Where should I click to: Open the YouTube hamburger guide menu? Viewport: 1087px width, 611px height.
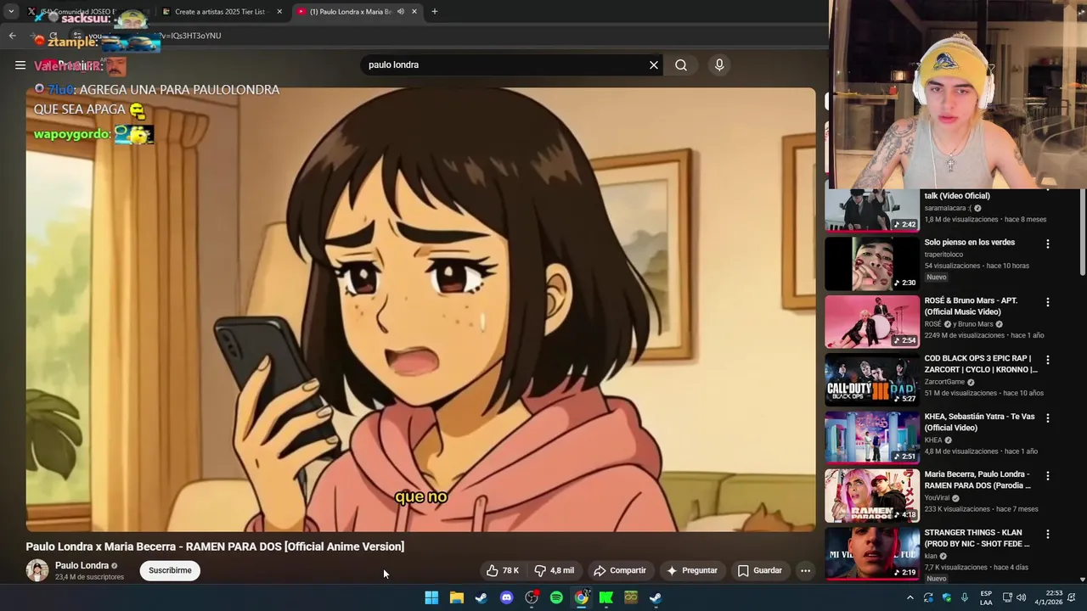20,64
